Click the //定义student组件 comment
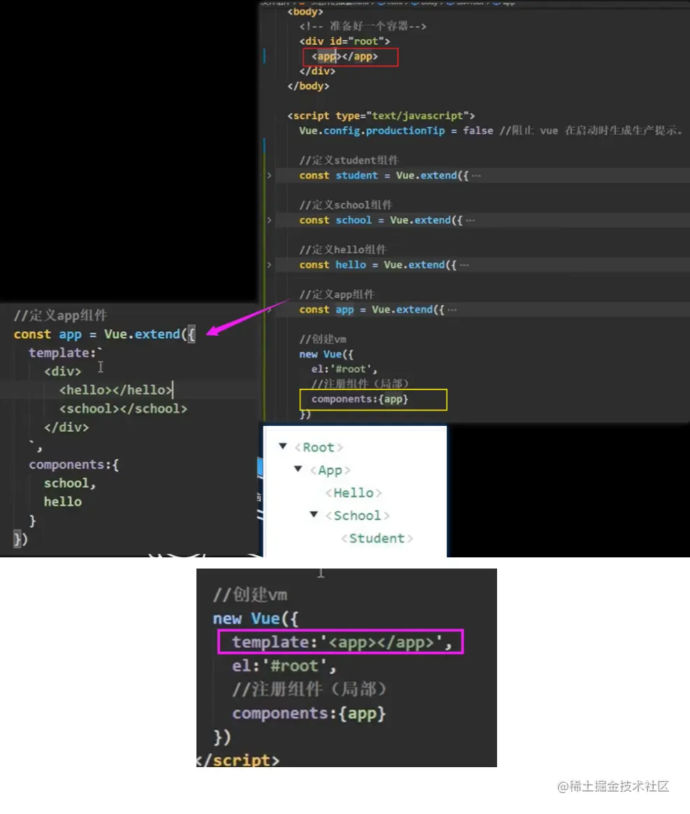690x814 pixels. (349, 160)
